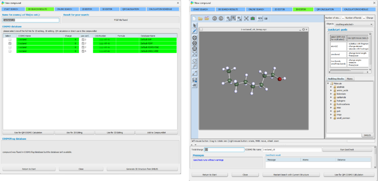Open the Atoms tab beside Building blocks
378x181 pixels.
pos(350,79)
